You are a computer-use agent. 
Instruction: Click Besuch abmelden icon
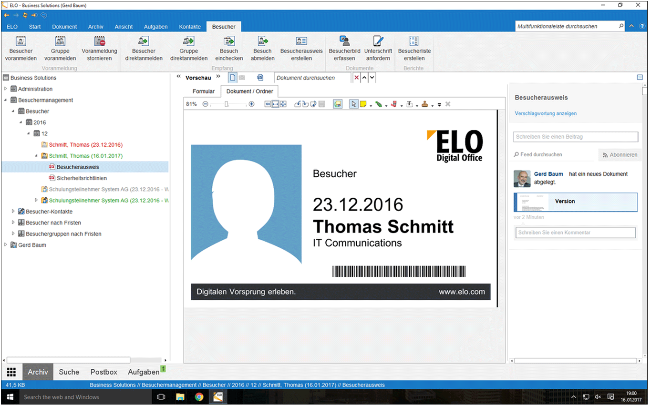tap(263, 41)
